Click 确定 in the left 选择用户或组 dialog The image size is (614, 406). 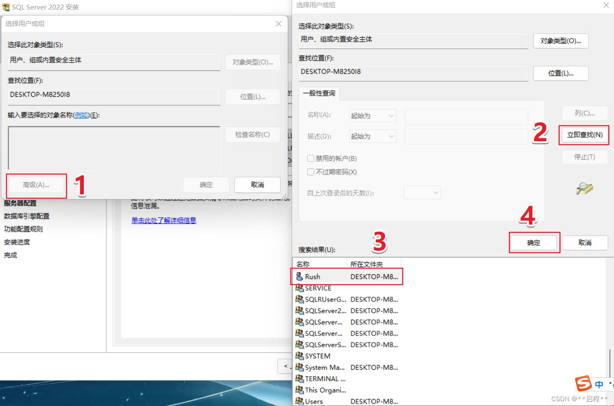206,185
